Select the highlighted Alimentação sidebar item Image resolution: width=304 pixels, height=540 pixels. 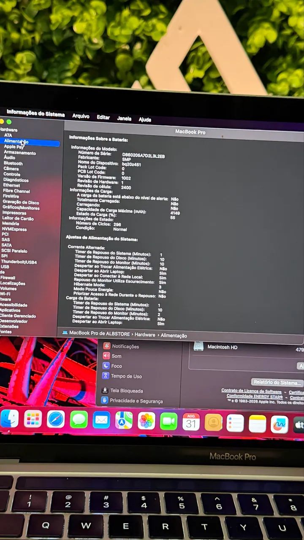tap(30, 142)
